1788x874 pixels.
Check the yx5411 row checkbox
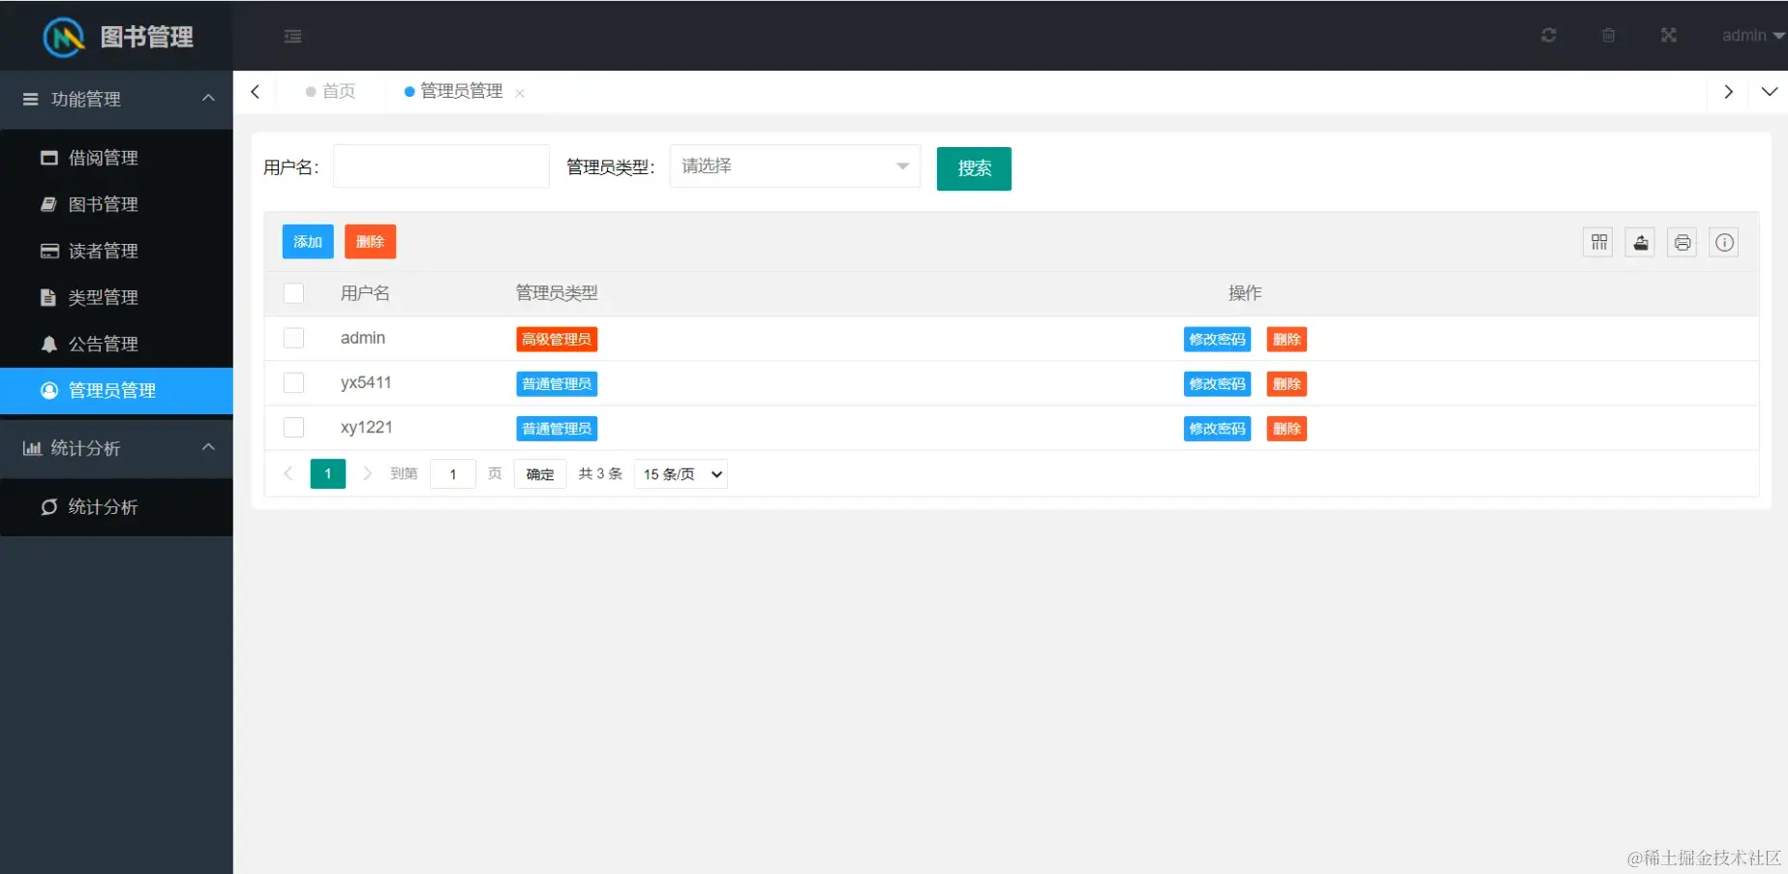293,382
